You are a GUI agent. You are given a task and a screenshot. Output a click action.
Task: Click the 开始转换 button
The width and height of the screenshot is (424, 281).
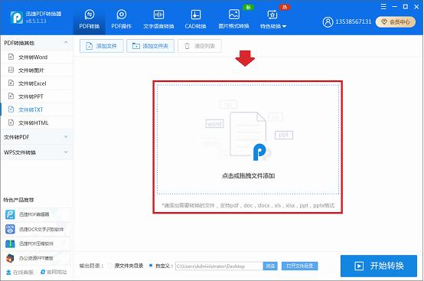pyautogui.click(x=379, y=266)
